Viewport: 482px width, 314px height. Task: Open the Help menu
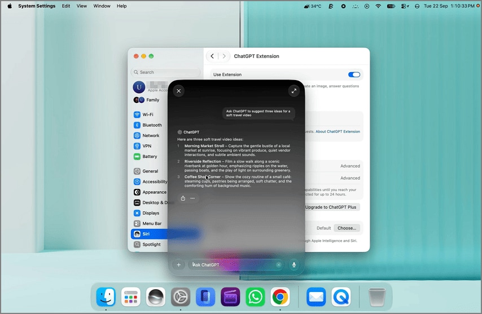(121, 6)
